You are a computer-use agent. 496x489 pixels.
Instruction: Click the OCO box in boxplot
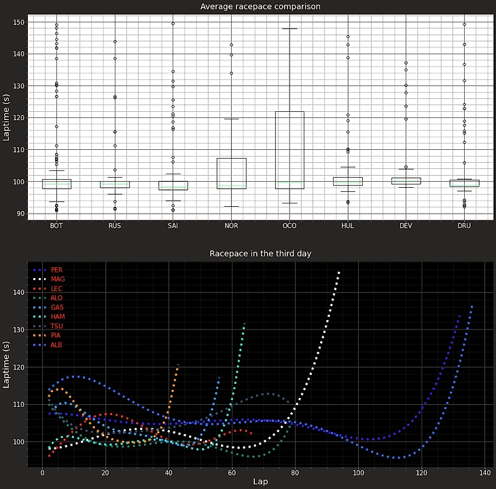290,150
